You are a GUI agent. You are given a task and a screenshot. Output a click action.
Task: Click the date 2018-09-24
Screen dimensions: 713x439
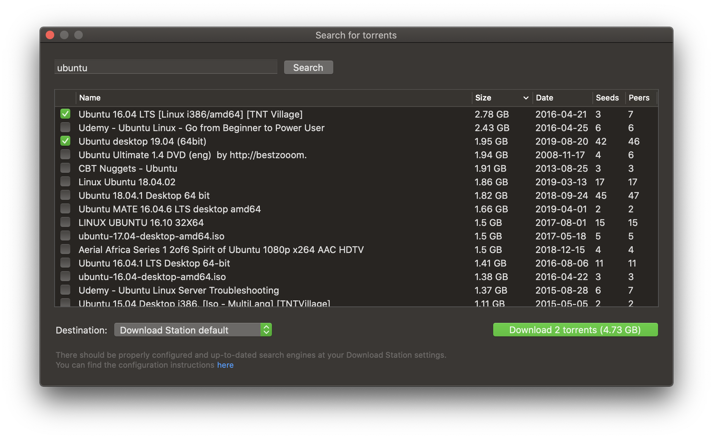click(562, 196)
